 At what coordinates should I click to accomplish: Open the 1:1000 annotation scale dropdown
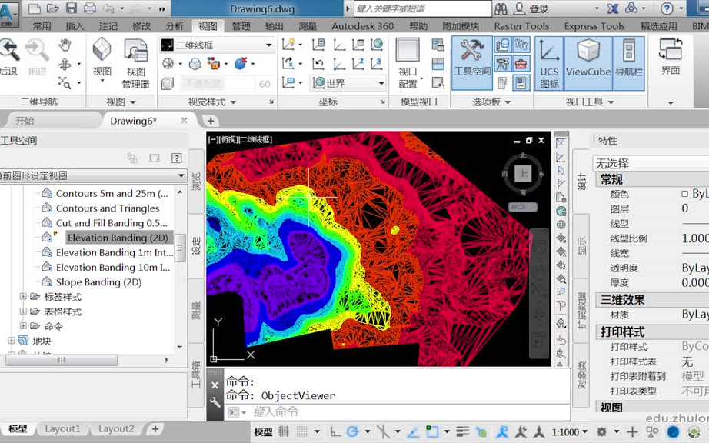(571, 432)
